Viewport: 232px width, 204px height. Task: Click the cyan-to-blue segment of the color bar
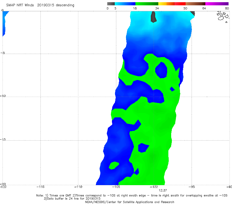pyautogui.click(x=125, y=4)
